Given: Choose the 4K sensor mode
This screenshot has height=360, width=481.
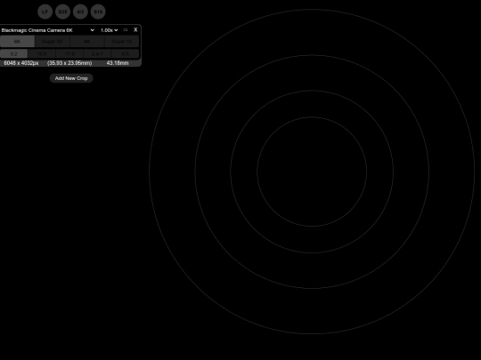Looking at the screenshot, I should [x=87, y=41].
